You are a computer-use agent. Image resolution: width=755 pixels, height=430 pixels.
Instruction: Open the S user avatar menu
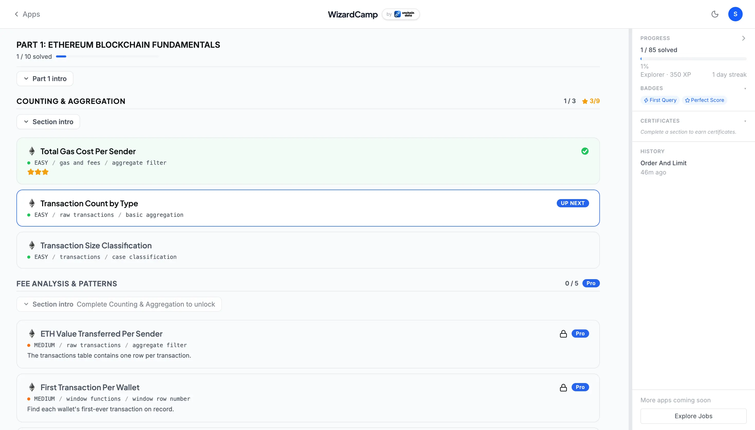pos(735,14)
